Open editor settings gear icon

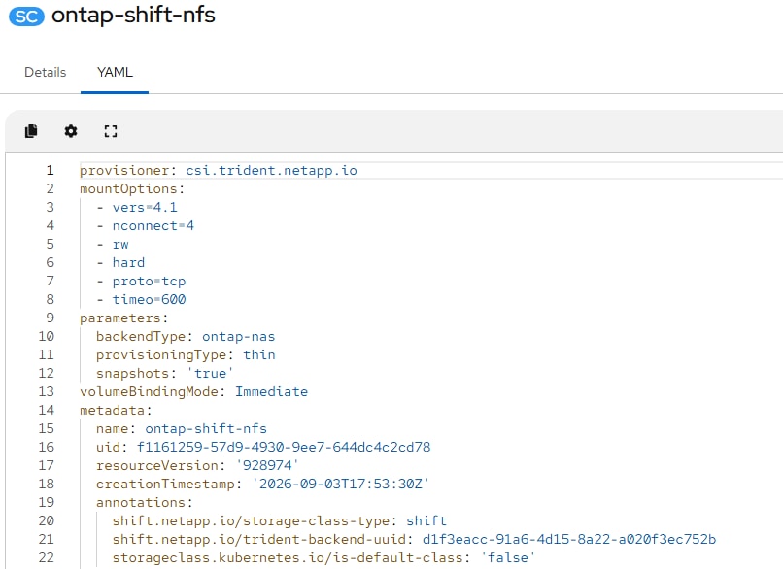click(x=71, y=131)
